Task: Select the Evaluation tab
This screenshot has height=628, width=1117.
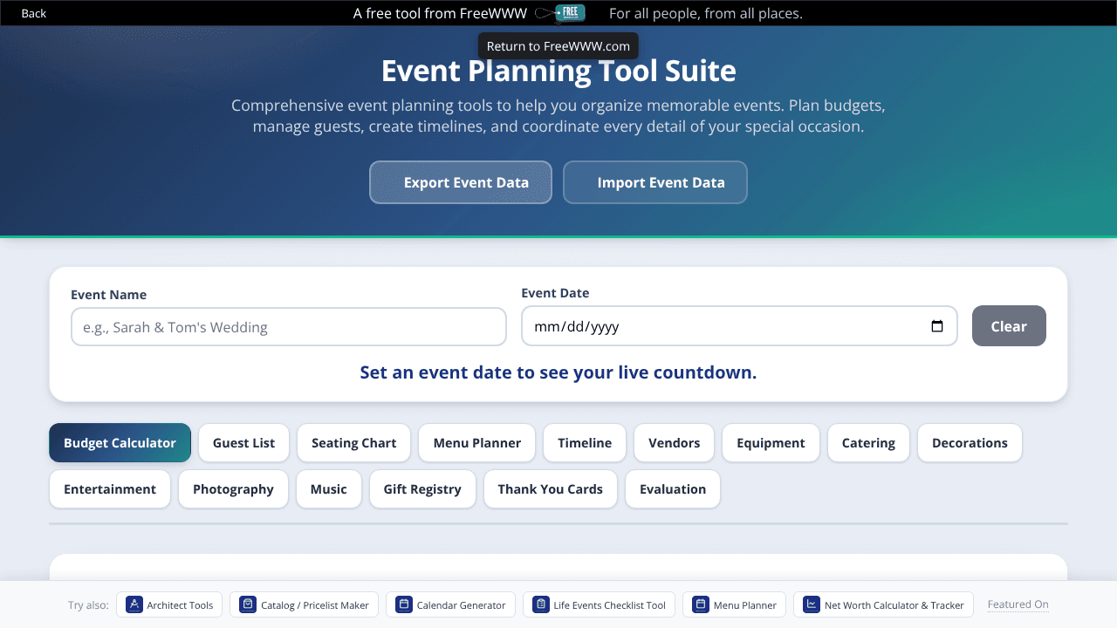Action: coord(673,489)
